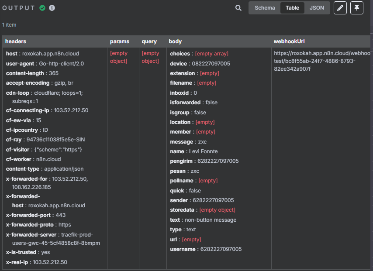Screen dimensions: 373x271
Task: Click the filename empty row
Action: (x=193, y=83)
